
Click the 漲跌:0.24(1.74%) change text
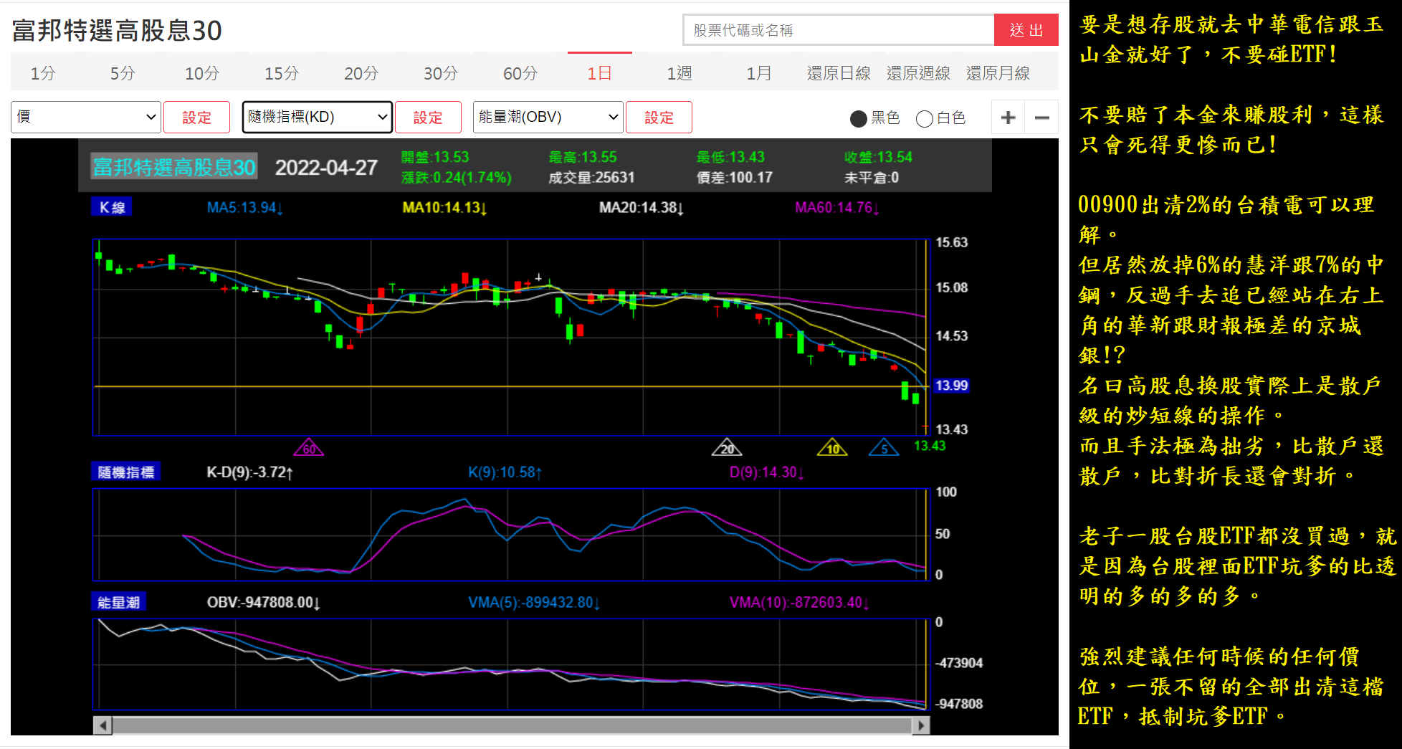pos(457,178)
